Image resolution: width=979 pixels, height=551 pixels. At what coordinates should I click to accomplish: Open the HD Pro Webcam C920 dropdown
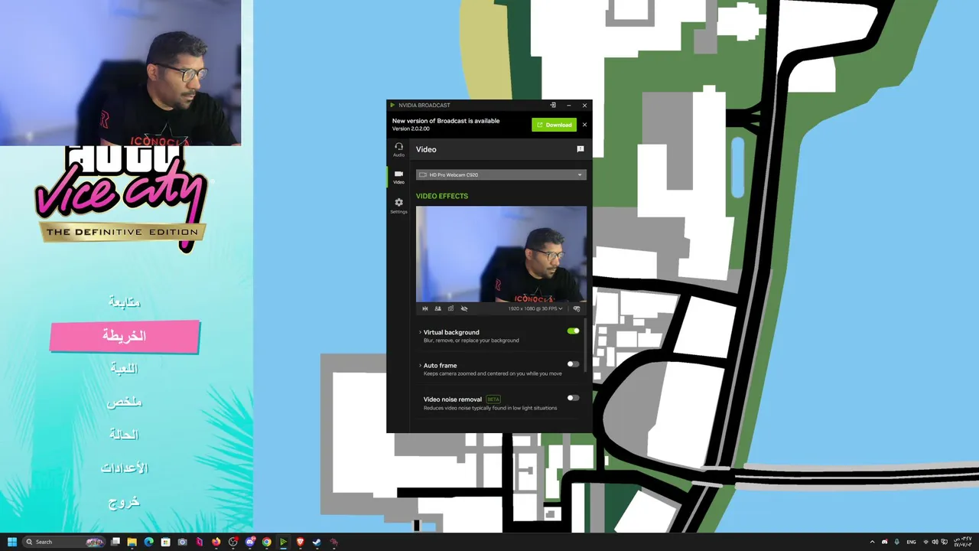click(x=501, y=174)
